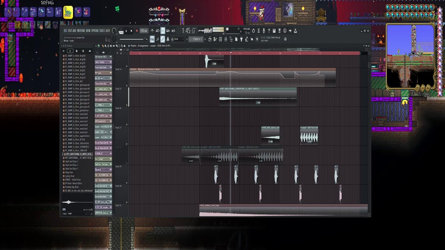
Task: Toggle the 3-2-1 recording countdown
Action: pyautogui.click(x=163, y=31)
